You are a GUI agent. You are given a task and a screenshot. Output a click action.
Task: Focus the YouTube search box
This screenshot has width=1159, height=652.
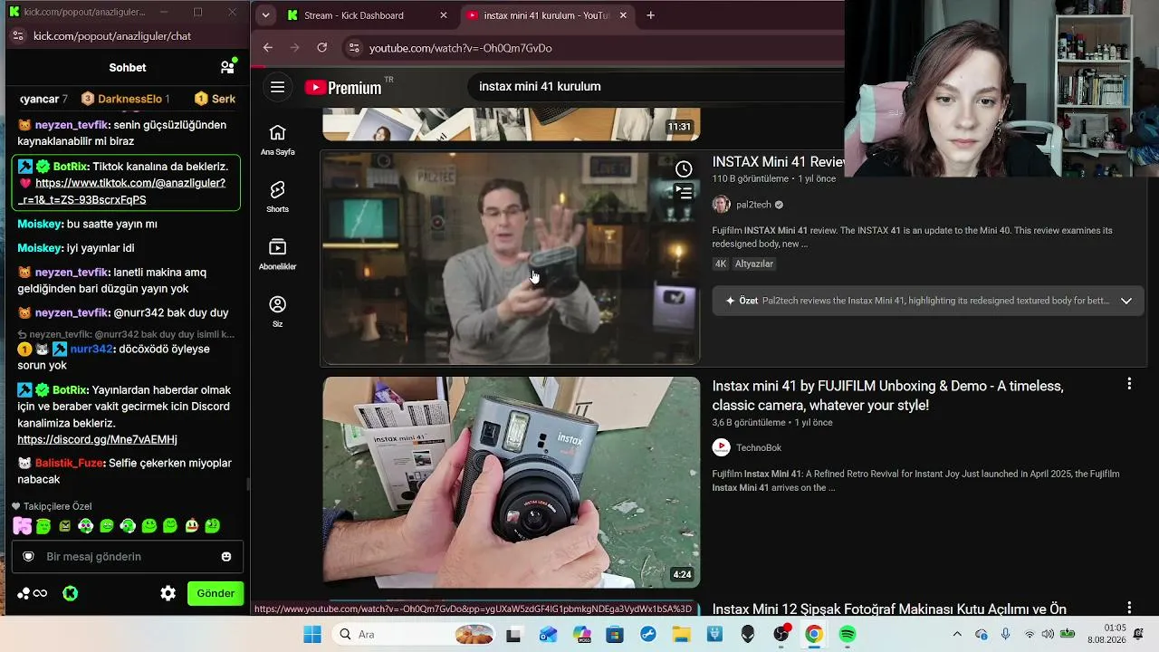pyautogui.click(x=656, y=87)
